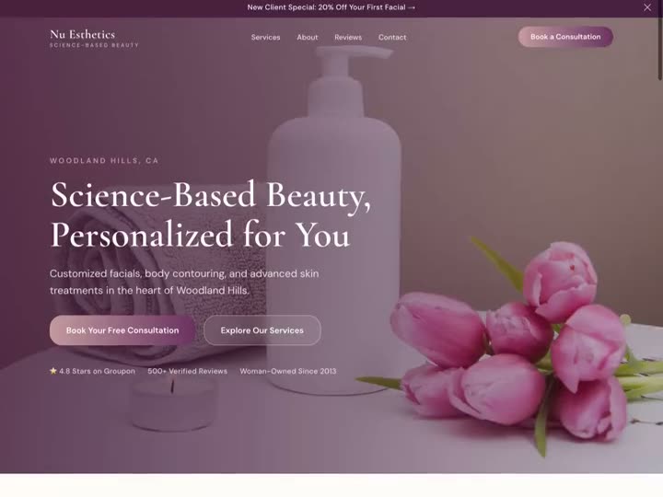Click the gold star rating icon
663x497 pixels.
click(x=53, y=371)
